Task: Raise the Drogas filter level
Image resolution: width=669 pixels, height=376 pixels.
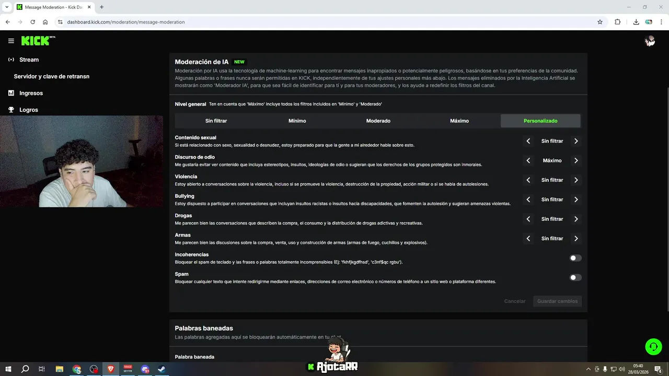Action: (x=576, y=219)
